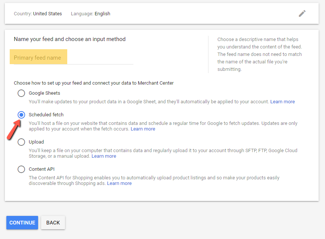The height and width of the screenshot is (239, 325).
Task: Click the descriptive name help text
Action: click(259, 54)
